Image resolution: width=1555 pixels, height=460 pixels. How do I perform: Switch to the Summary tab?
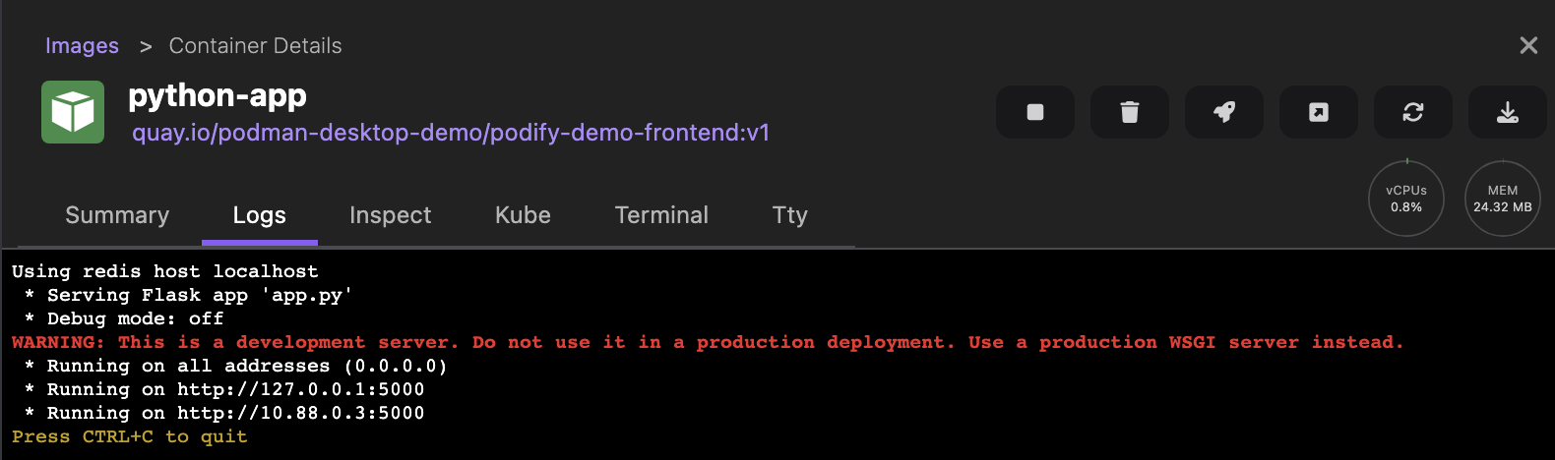[117, 215]
